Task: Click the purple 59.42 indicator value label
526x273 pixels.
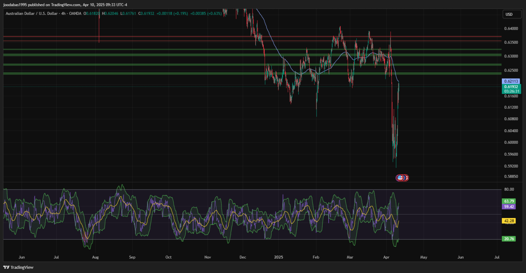Action: (x=509, y=207)
